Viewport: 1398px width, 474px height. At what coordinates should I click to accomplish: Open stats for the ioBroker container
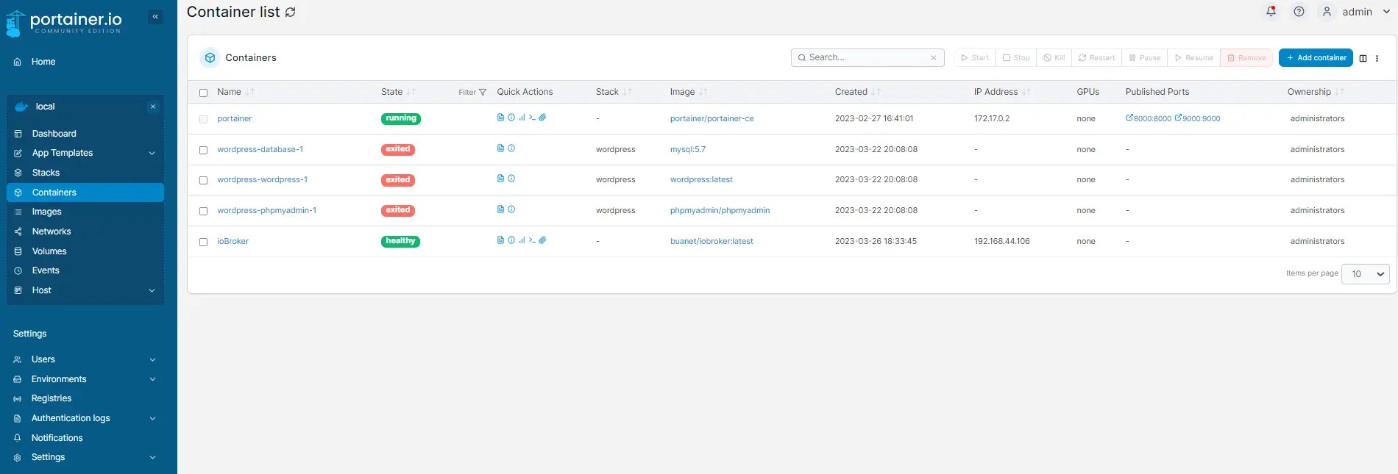tap(522, 240)
